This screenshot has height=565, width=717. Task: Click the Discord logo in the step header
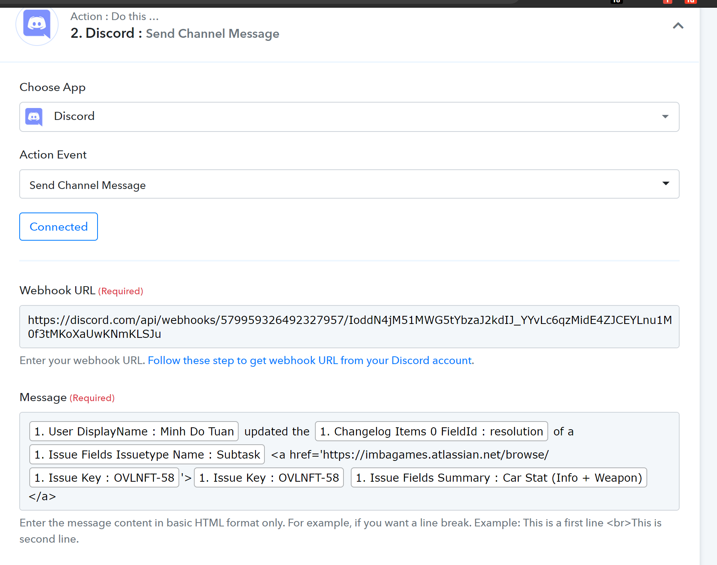click(x=37, y=25)
